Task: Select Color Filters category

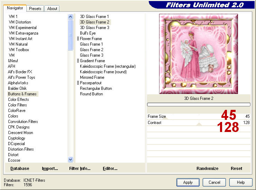Action: [17, 105]
